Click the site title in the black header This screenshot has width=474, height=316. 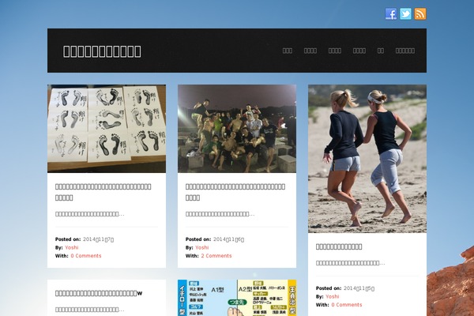point(102,51)
